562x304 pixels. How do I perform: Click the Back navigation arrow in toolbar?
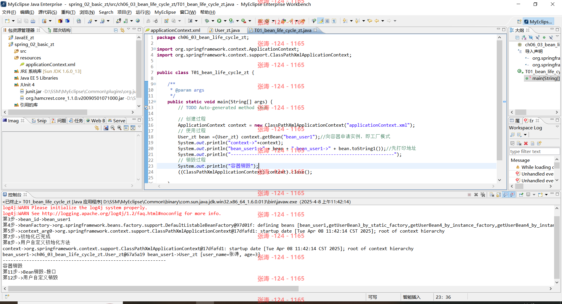tap(377, 21)
